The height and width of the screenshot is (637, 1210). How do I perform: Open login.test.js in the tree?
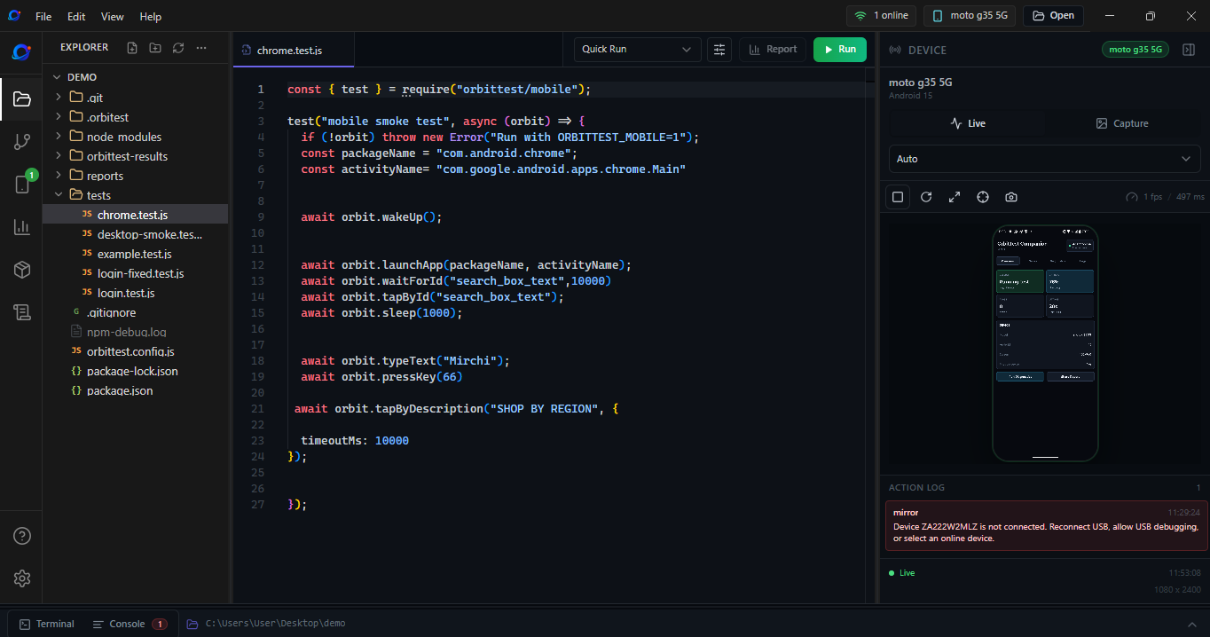(x=135, y=293)
